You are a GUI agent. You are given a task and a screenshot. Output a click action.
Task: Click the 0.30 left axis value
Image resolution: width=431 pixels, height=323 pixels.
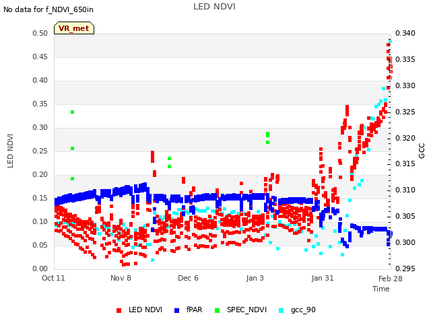pos(40,128)
